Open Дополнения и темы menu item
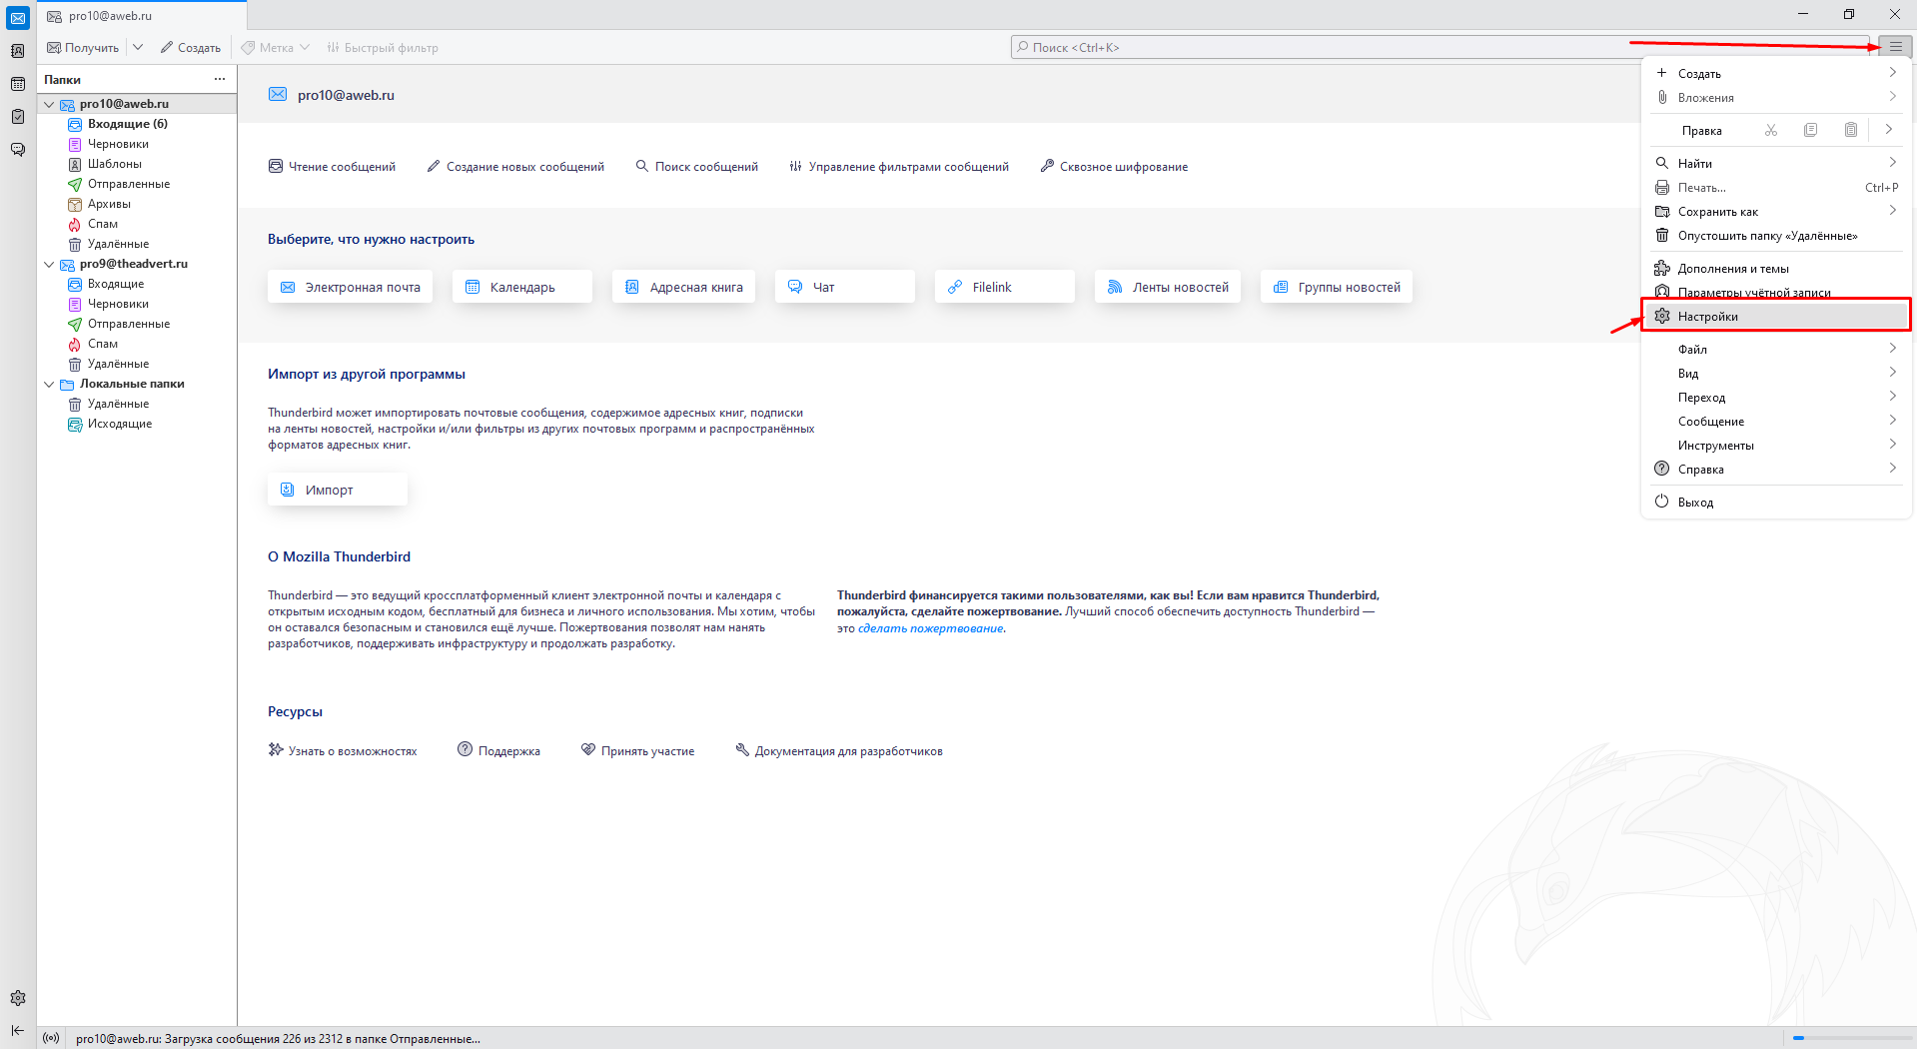1917x1049 pixels. pos(1776,269)
